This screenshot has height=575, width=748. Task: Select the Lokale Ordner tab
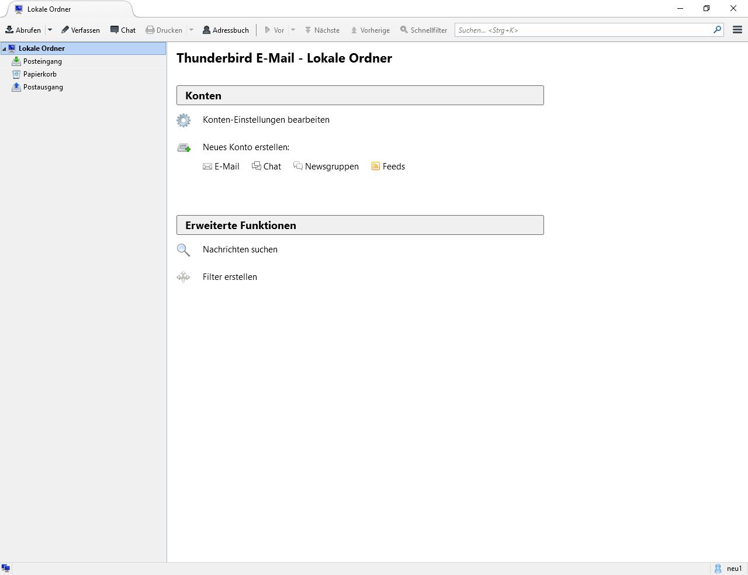[70, 9]
